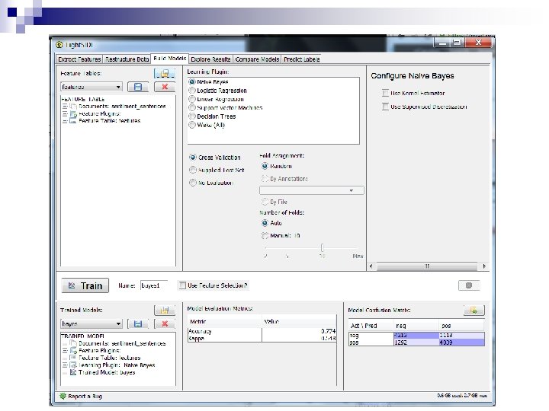Toggle Use Feature Selection? checkbox
Image resolution: width=549 pixels, height=411 pixels.
pos(182,285)
